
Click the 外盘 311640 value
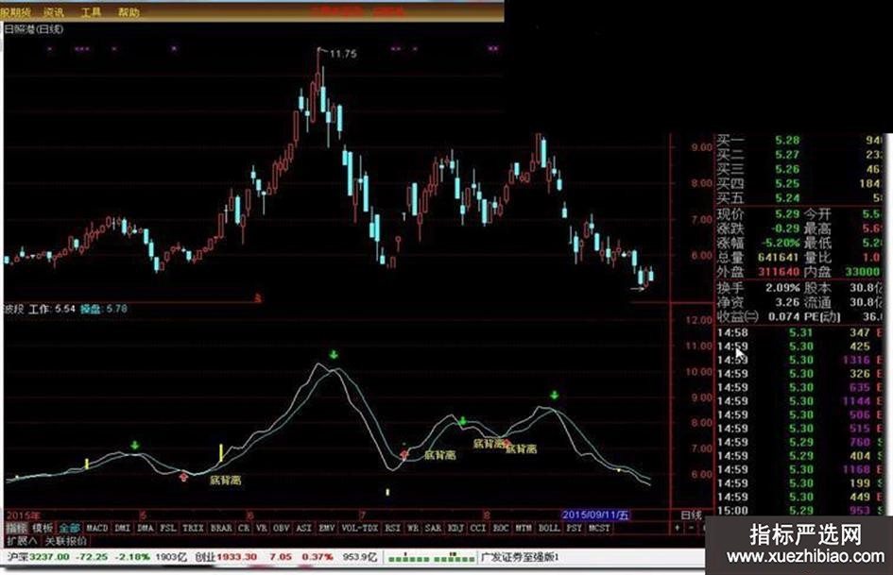click(778, 272)
